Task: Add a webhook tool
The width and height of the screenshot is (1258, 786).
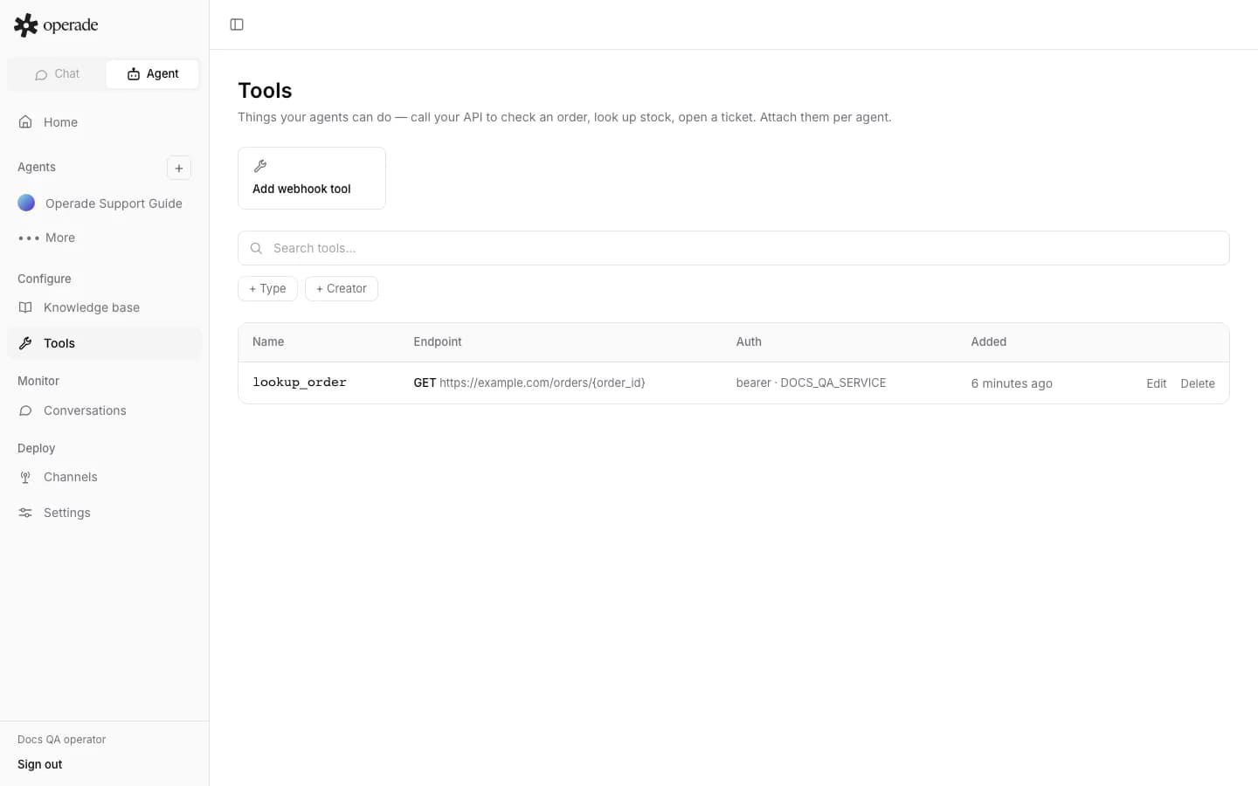Action: click(x=312, y=178)
